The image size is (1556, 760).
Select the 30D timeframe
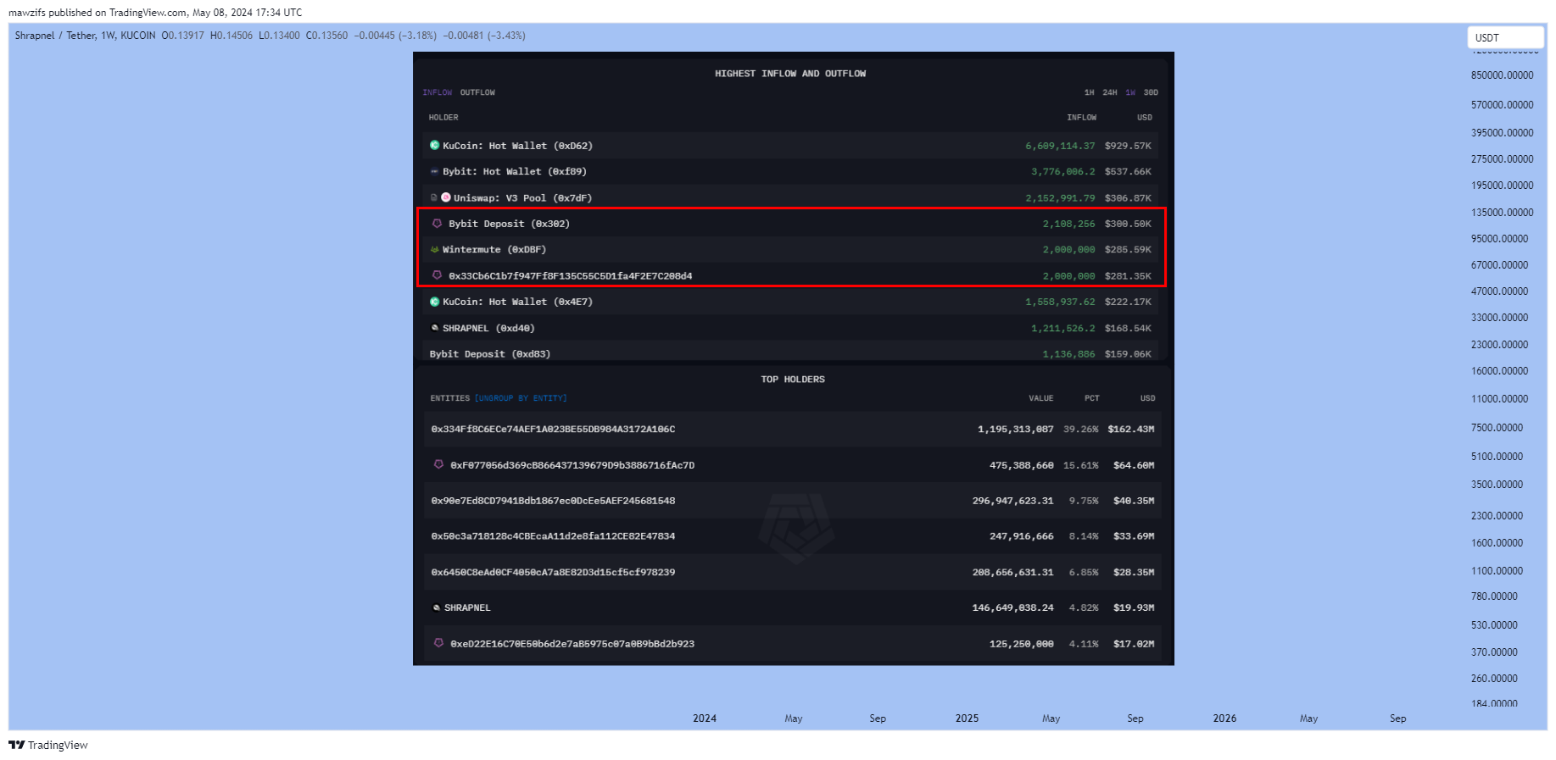coord(1151,92)
